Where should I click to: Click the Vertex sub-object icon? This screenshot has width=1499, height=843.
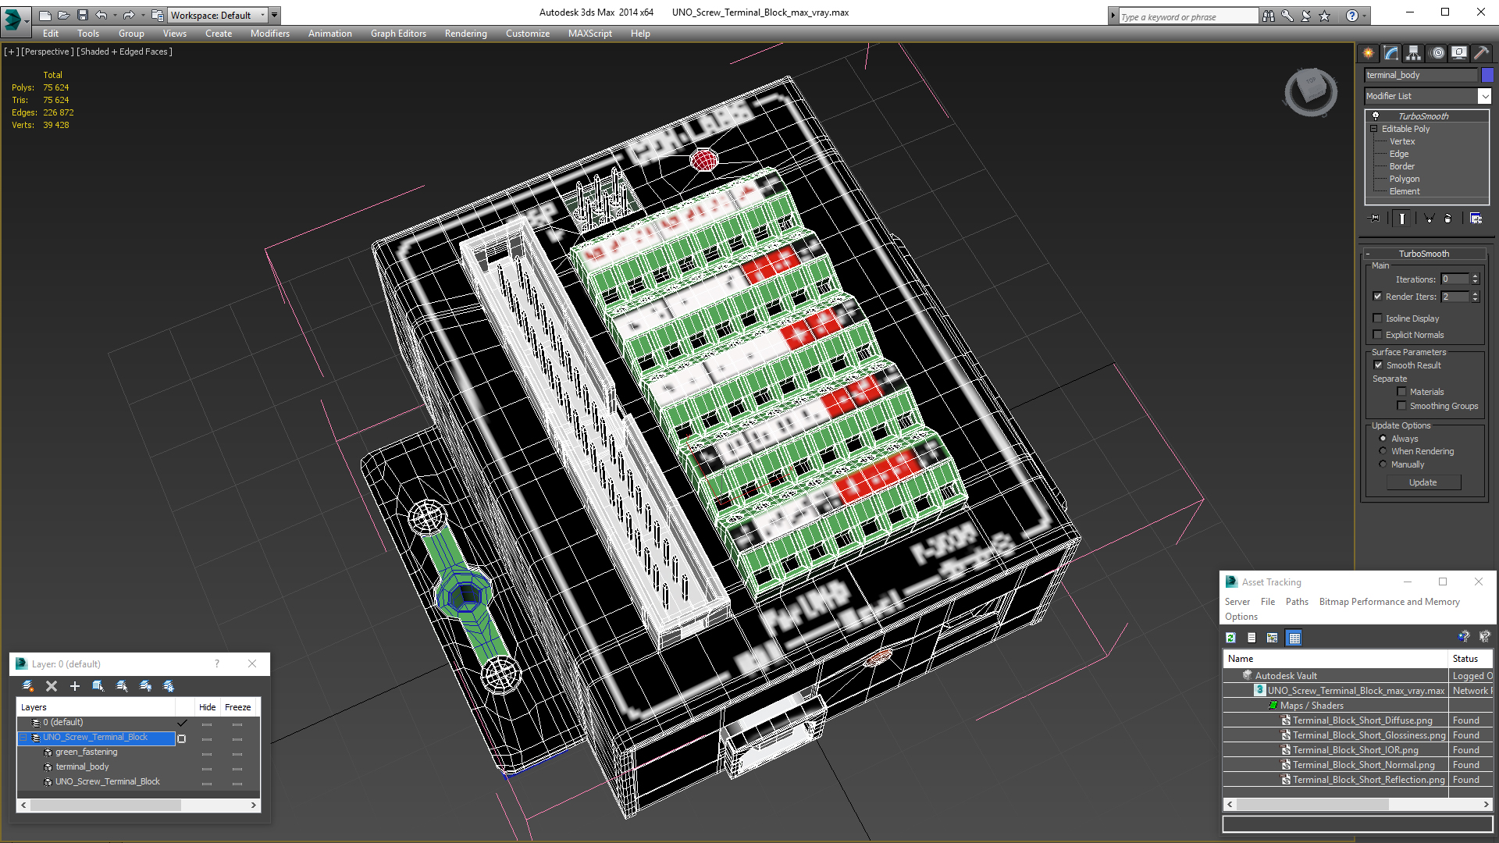tap(1402, 141)
